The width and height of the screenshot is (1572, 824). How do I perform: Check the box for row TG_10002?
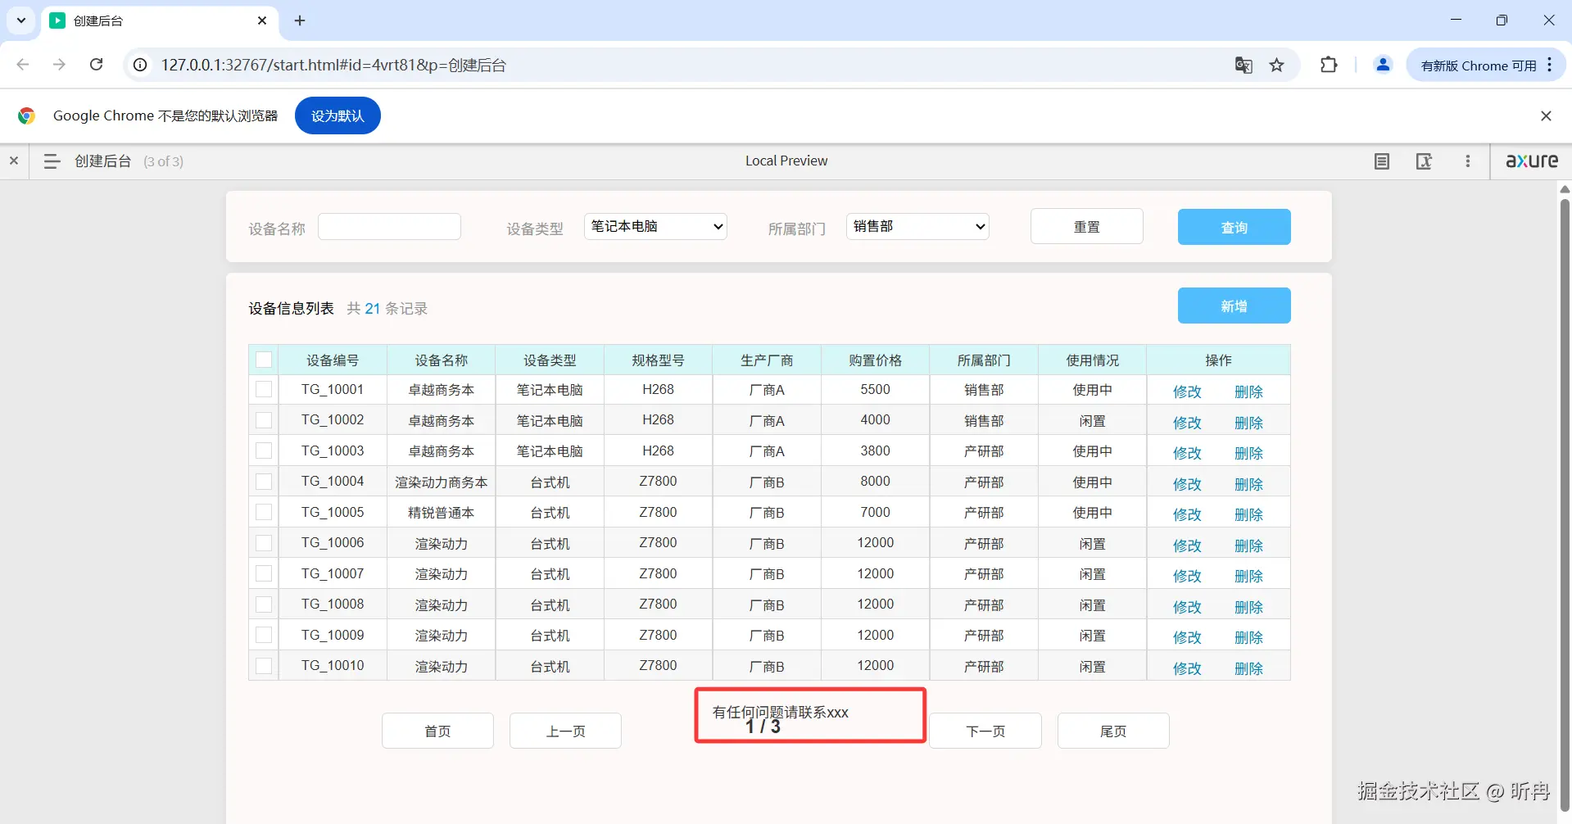pyautogui.click(x=264, y=420)
